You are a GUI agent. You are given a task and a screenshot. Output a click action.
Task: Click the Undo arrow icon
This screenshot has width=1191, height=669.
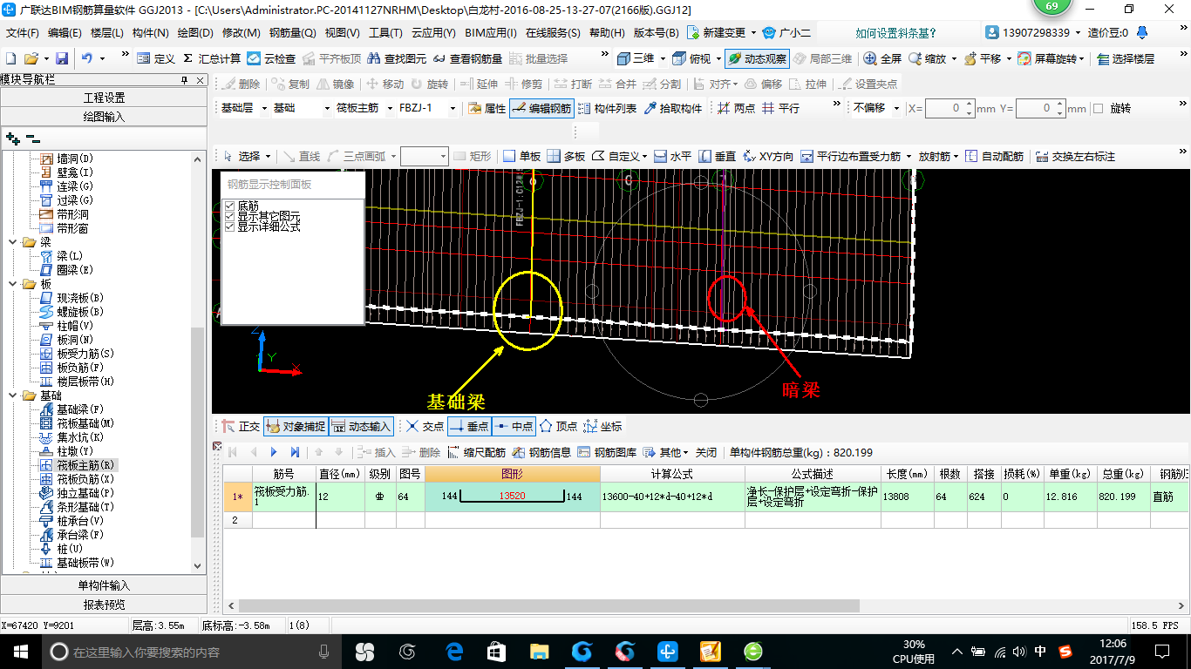tap(86, 58)
